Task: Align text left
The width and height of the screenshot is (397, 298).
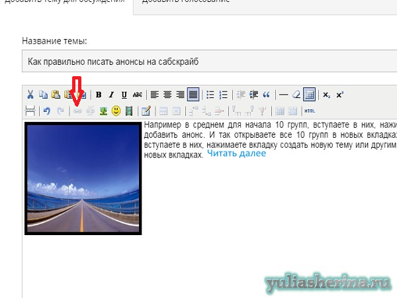Action: tap(155, 95)
